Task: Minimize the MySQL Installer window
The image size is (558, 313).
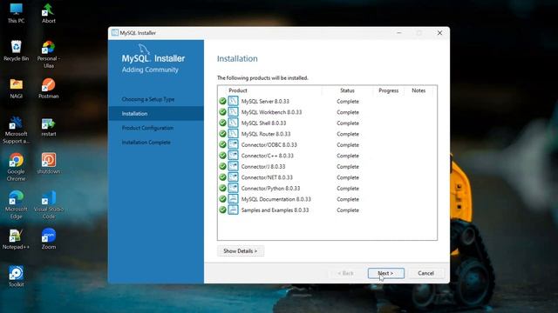Action: [x=399, y=33]
